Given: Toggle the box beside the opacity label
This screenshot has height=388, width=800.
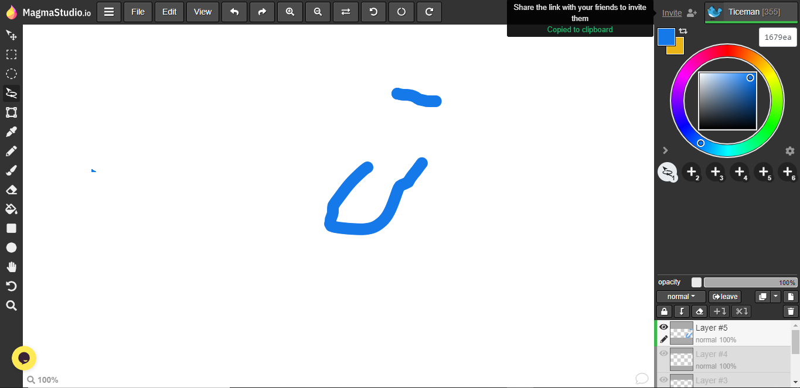Looking at the screenshot, I should (x=696, y=282).
